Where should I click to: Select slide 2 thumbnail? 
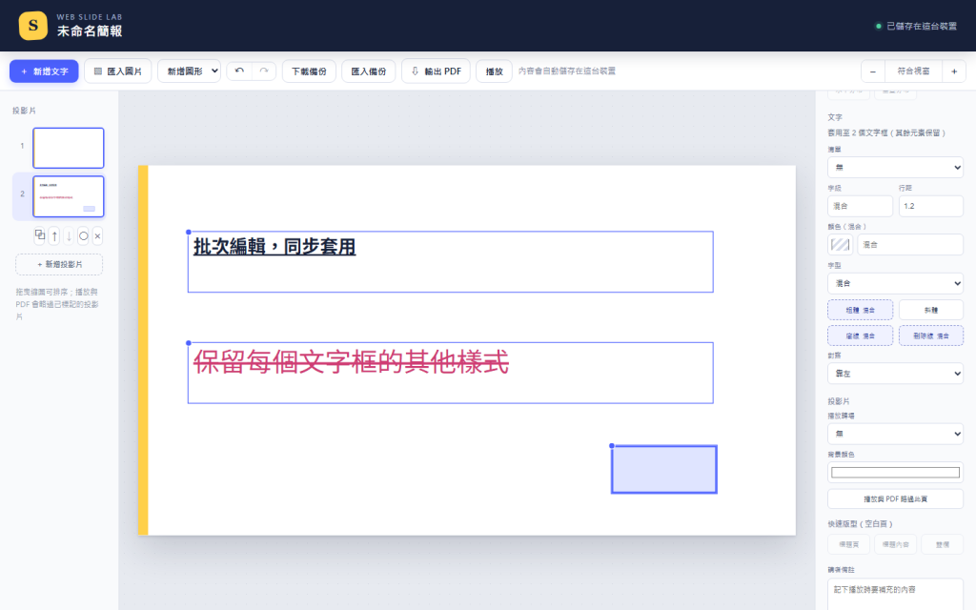(69, 196)
